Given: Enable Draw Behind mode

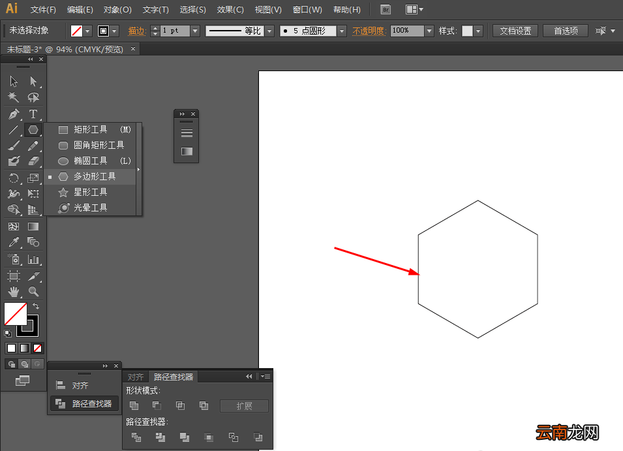Looking at the screenshot, I should click(x=25, y=364).
